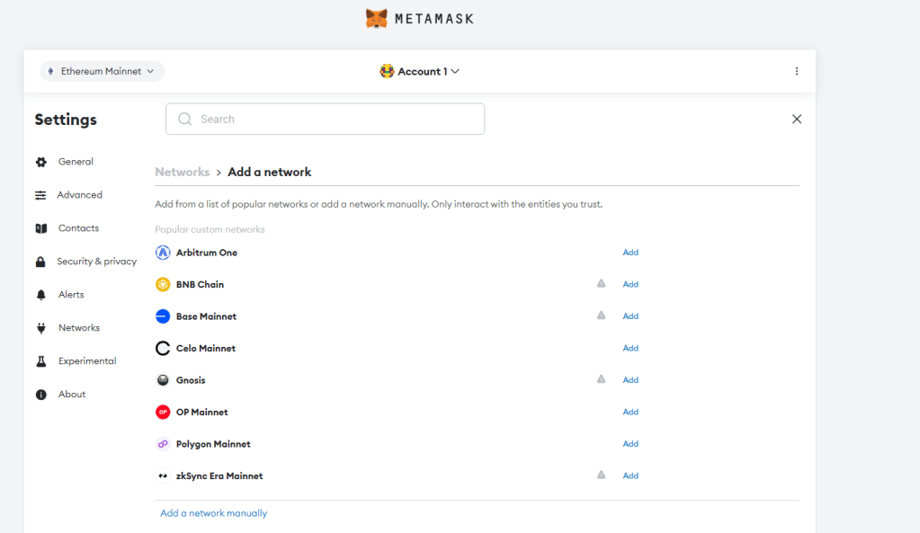
Task: Expand the Account 1 selector
Action: click(x=420, y=71)
